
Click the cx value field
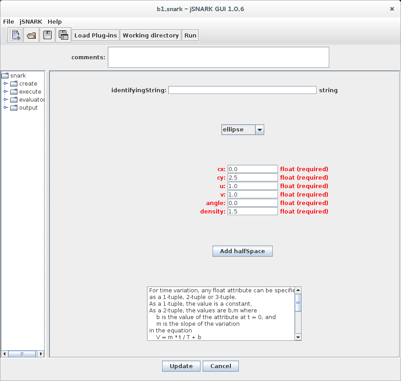(253, 169)
